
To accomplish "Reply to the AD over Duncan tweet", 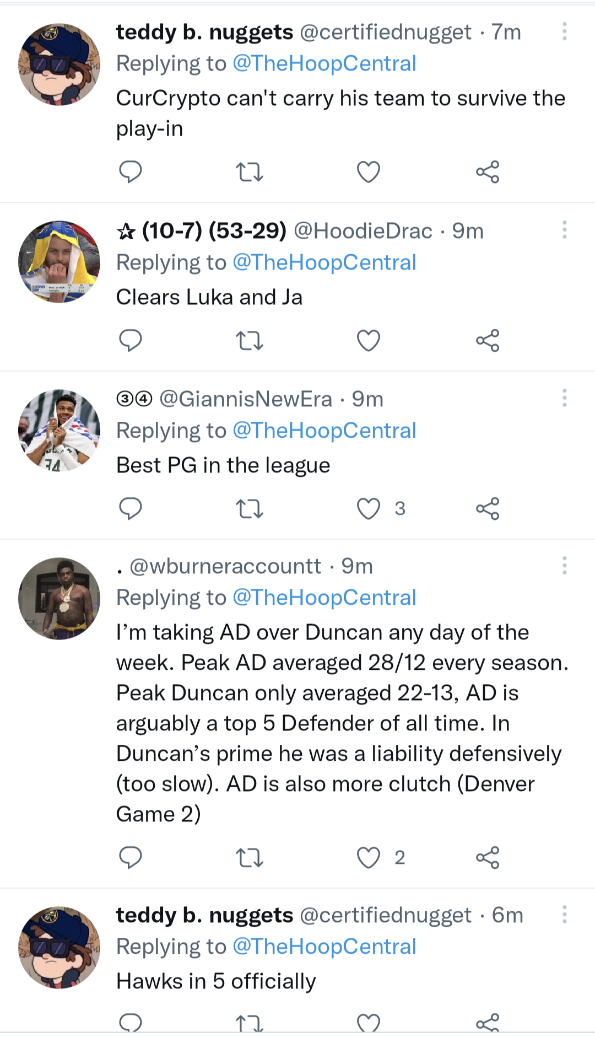I will [x=131, y=858].
